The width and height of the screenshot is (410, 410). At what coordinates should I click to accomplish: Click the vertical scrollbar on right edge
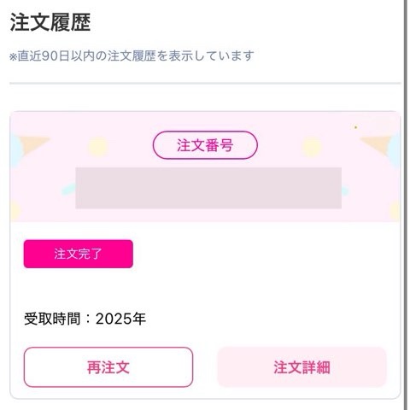tap(406, 205)
